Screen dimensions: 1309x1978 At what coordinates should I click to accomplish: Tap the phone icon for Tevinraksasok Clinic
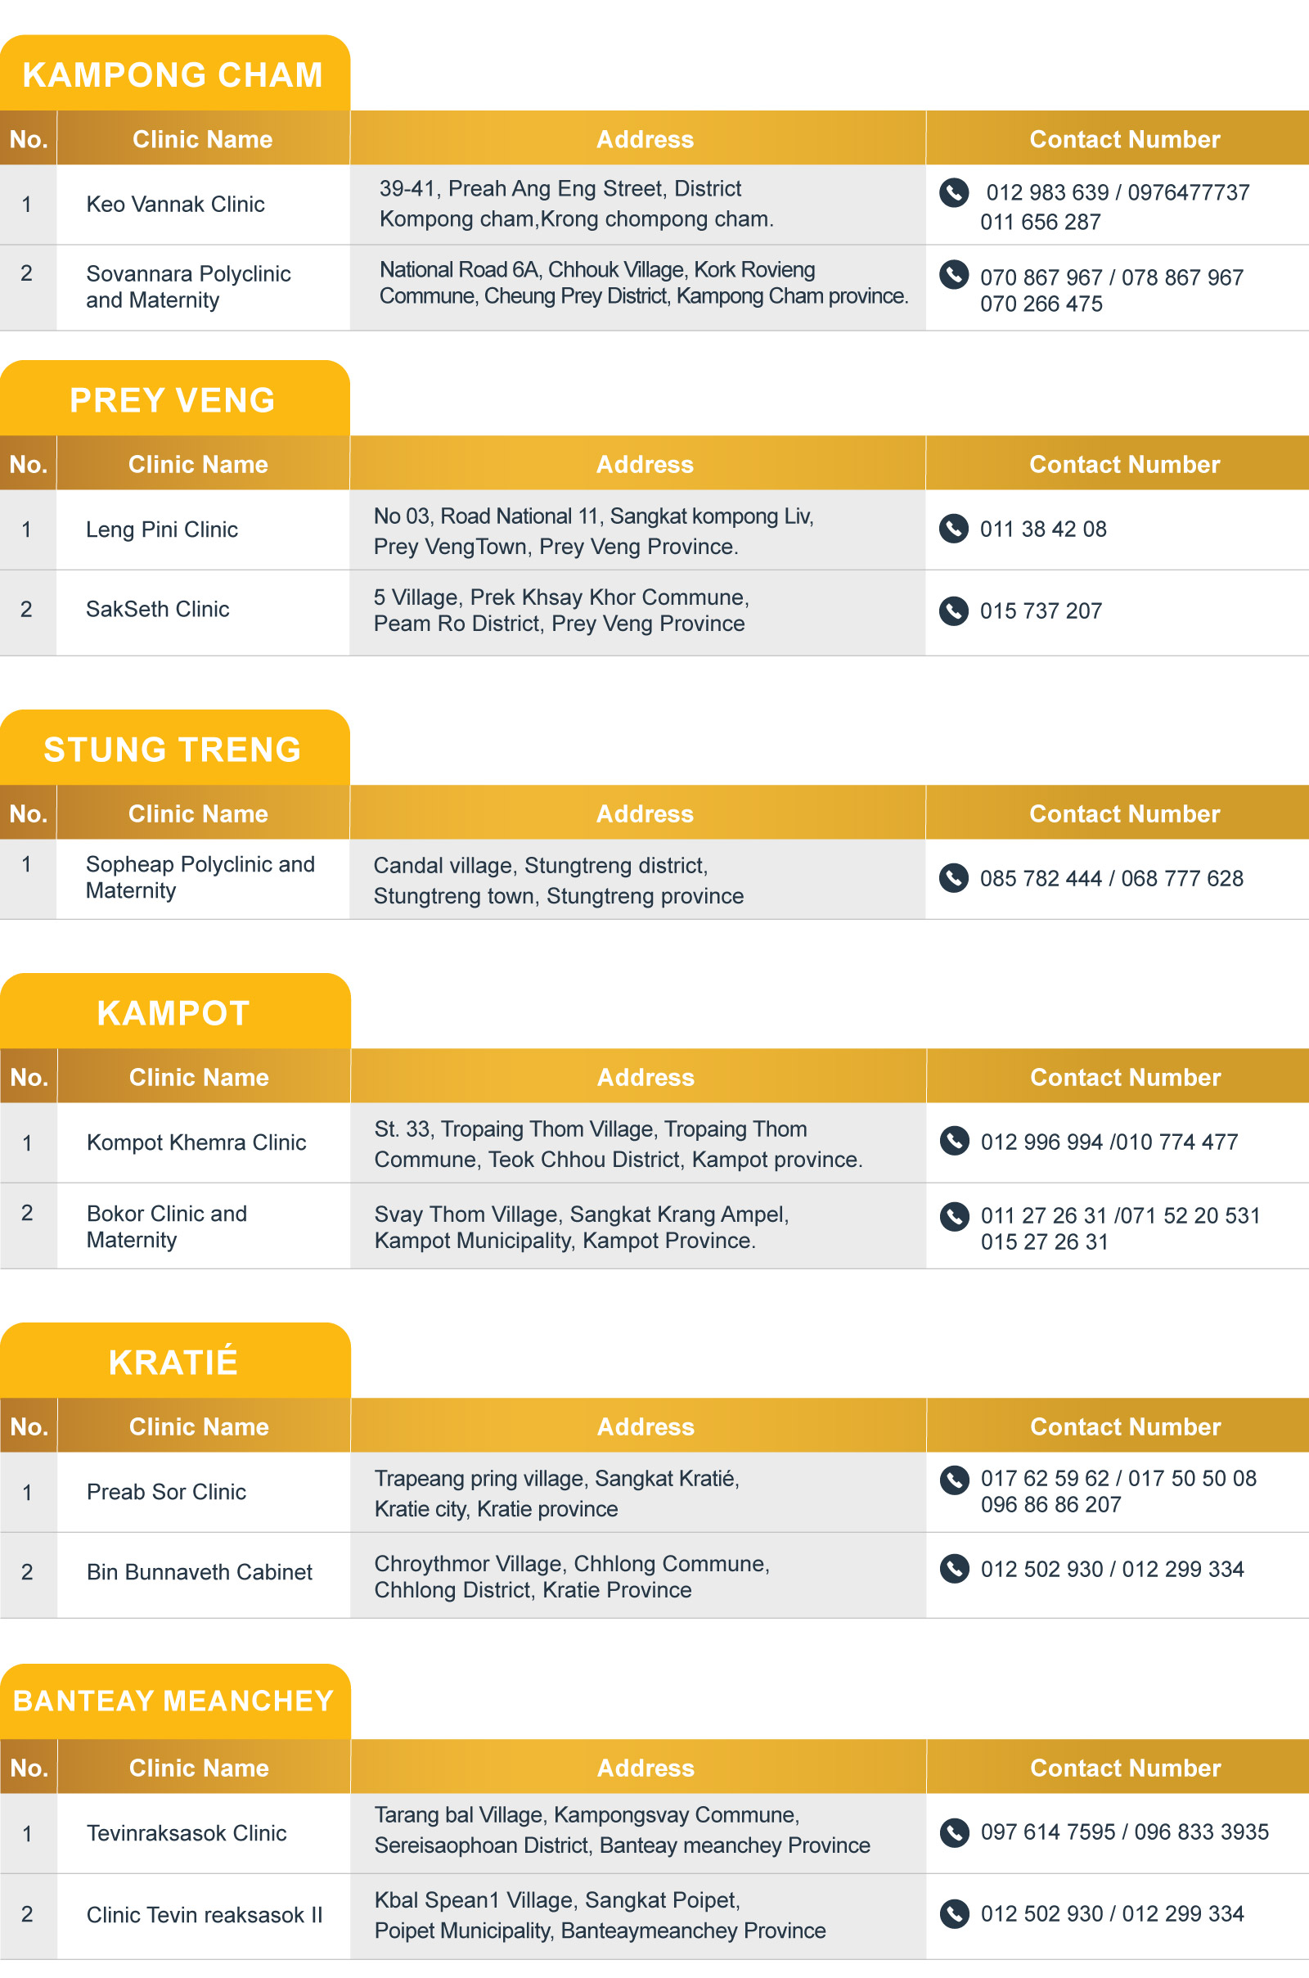(954, 1831)
